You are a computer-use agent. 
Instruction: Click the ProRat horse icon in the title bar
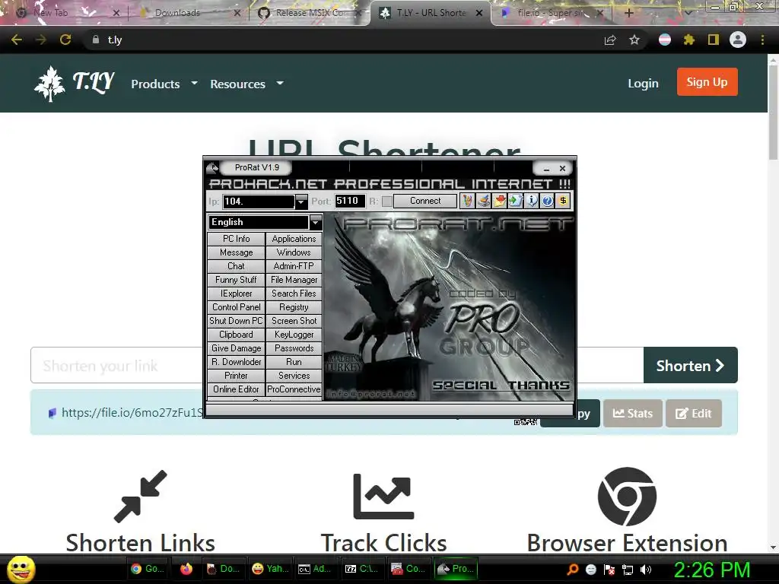(212, 168)
